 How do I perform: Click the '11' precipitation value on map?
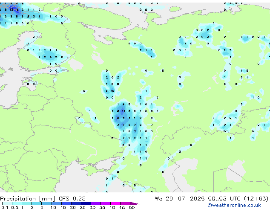click(124, 111)
